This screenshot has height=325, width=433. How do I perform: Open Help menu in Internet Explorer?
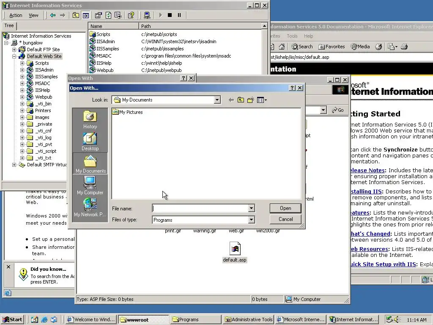click(x=308, y=36)
